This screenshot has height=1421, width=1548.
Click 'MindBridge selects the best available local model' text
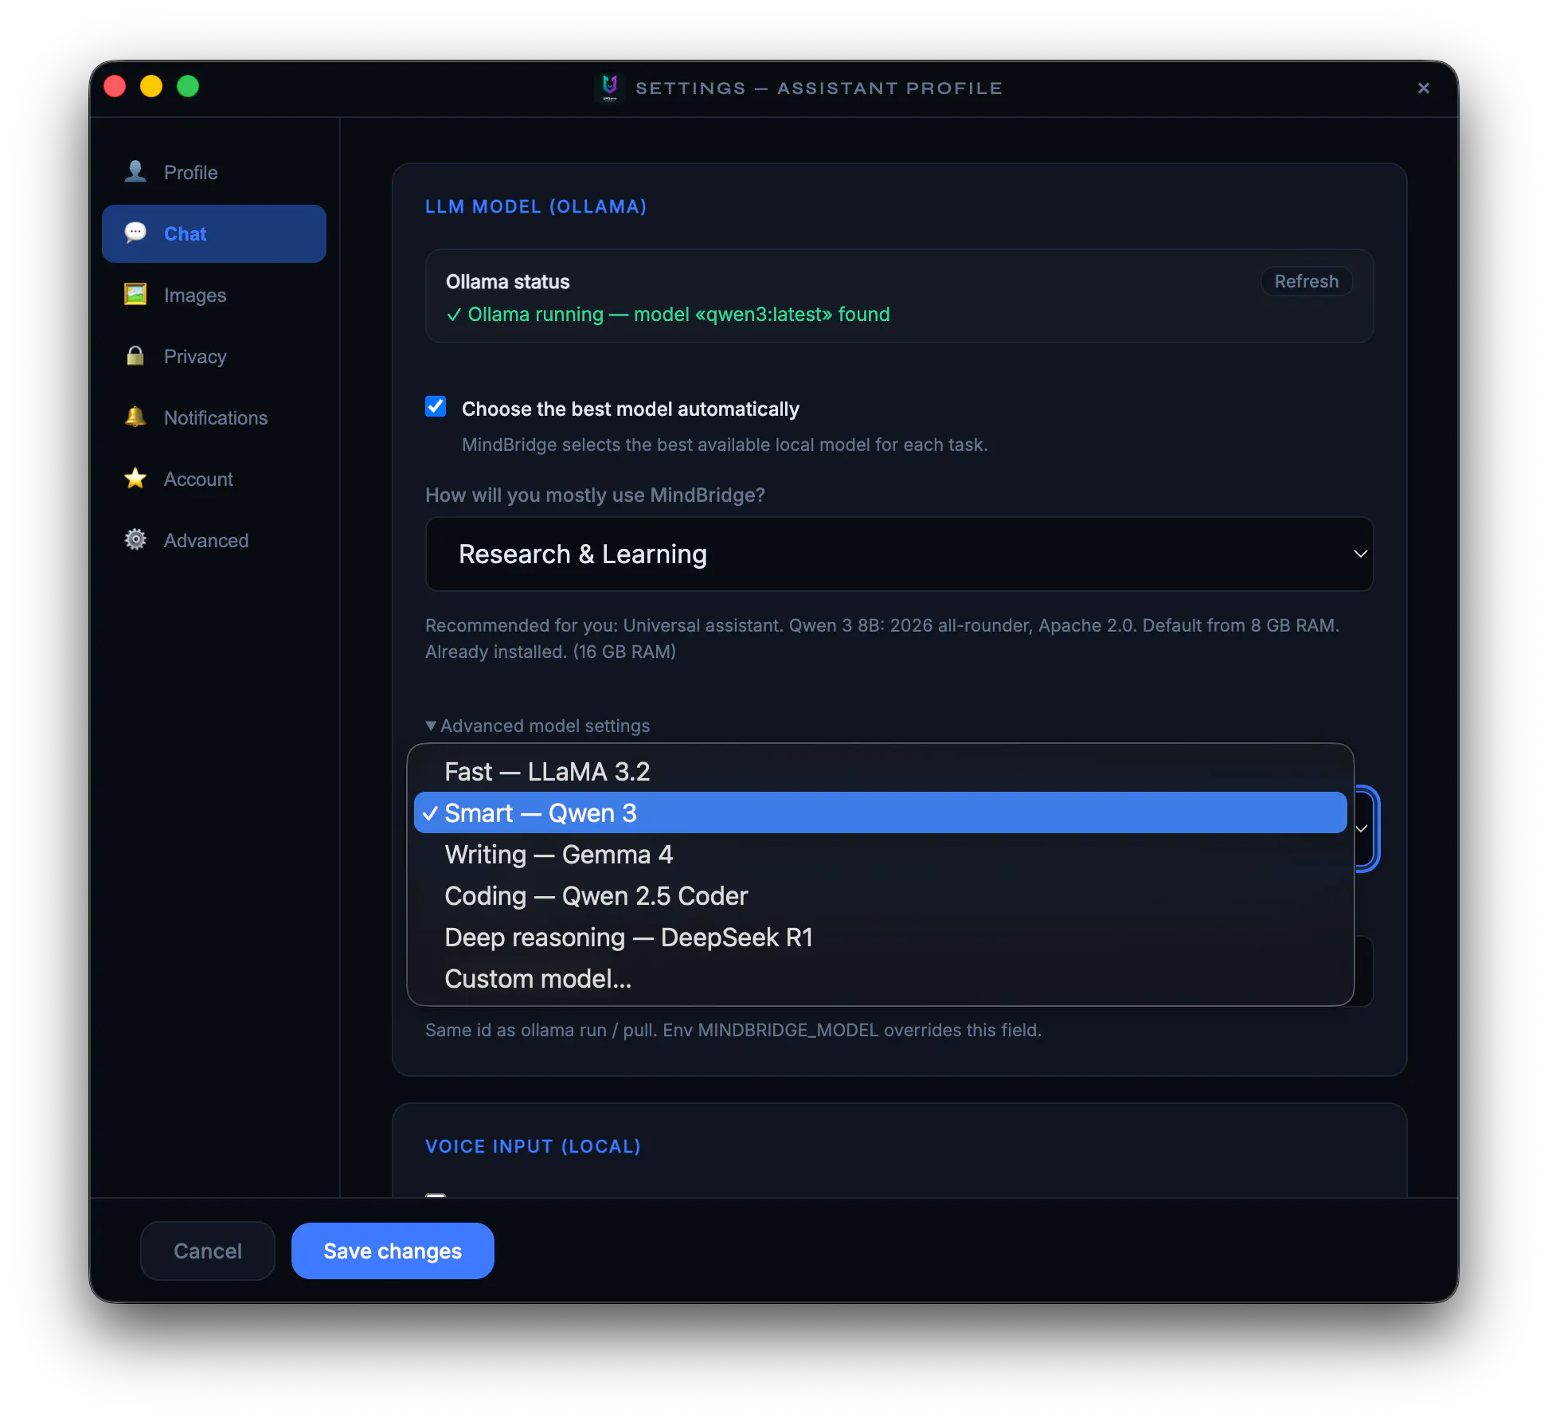725,444
